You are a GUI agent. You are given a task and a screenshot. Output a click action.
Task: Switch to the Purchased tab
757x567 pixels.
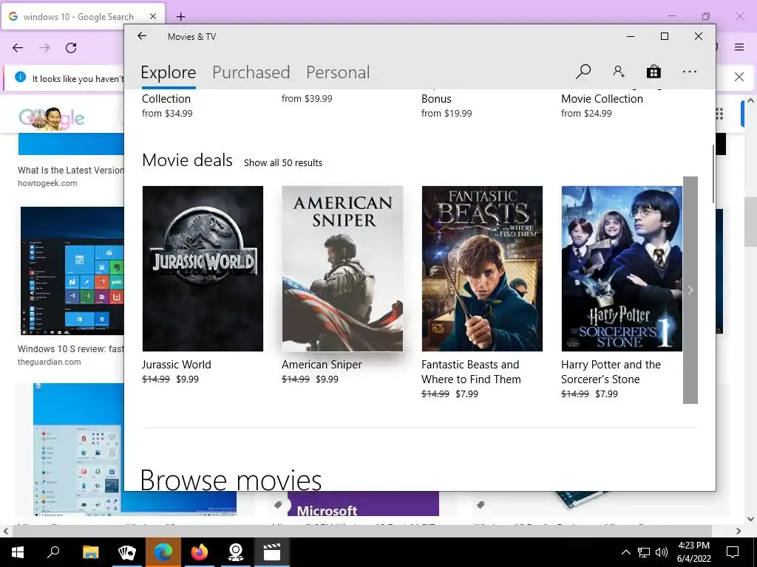251,72
